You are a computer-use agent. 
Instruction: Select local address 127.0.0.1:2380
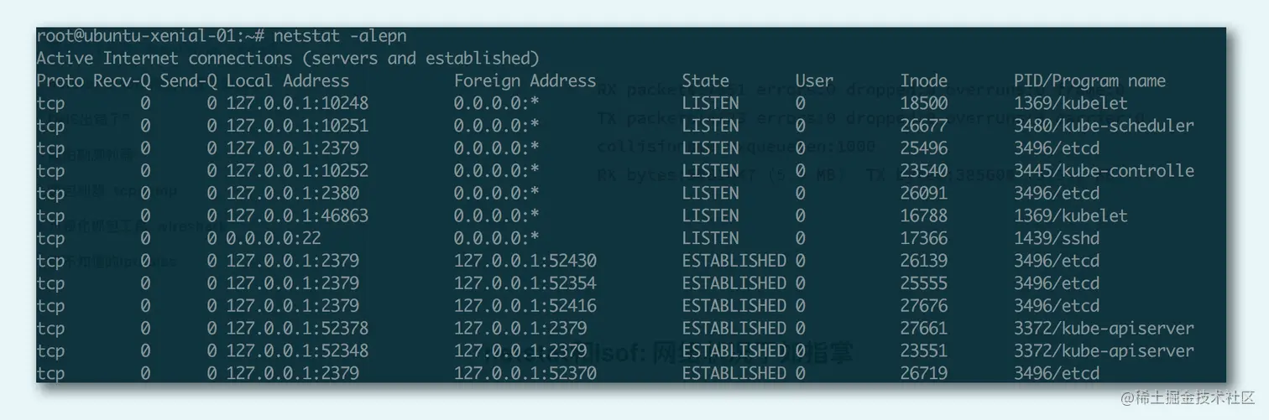(293, 194)
